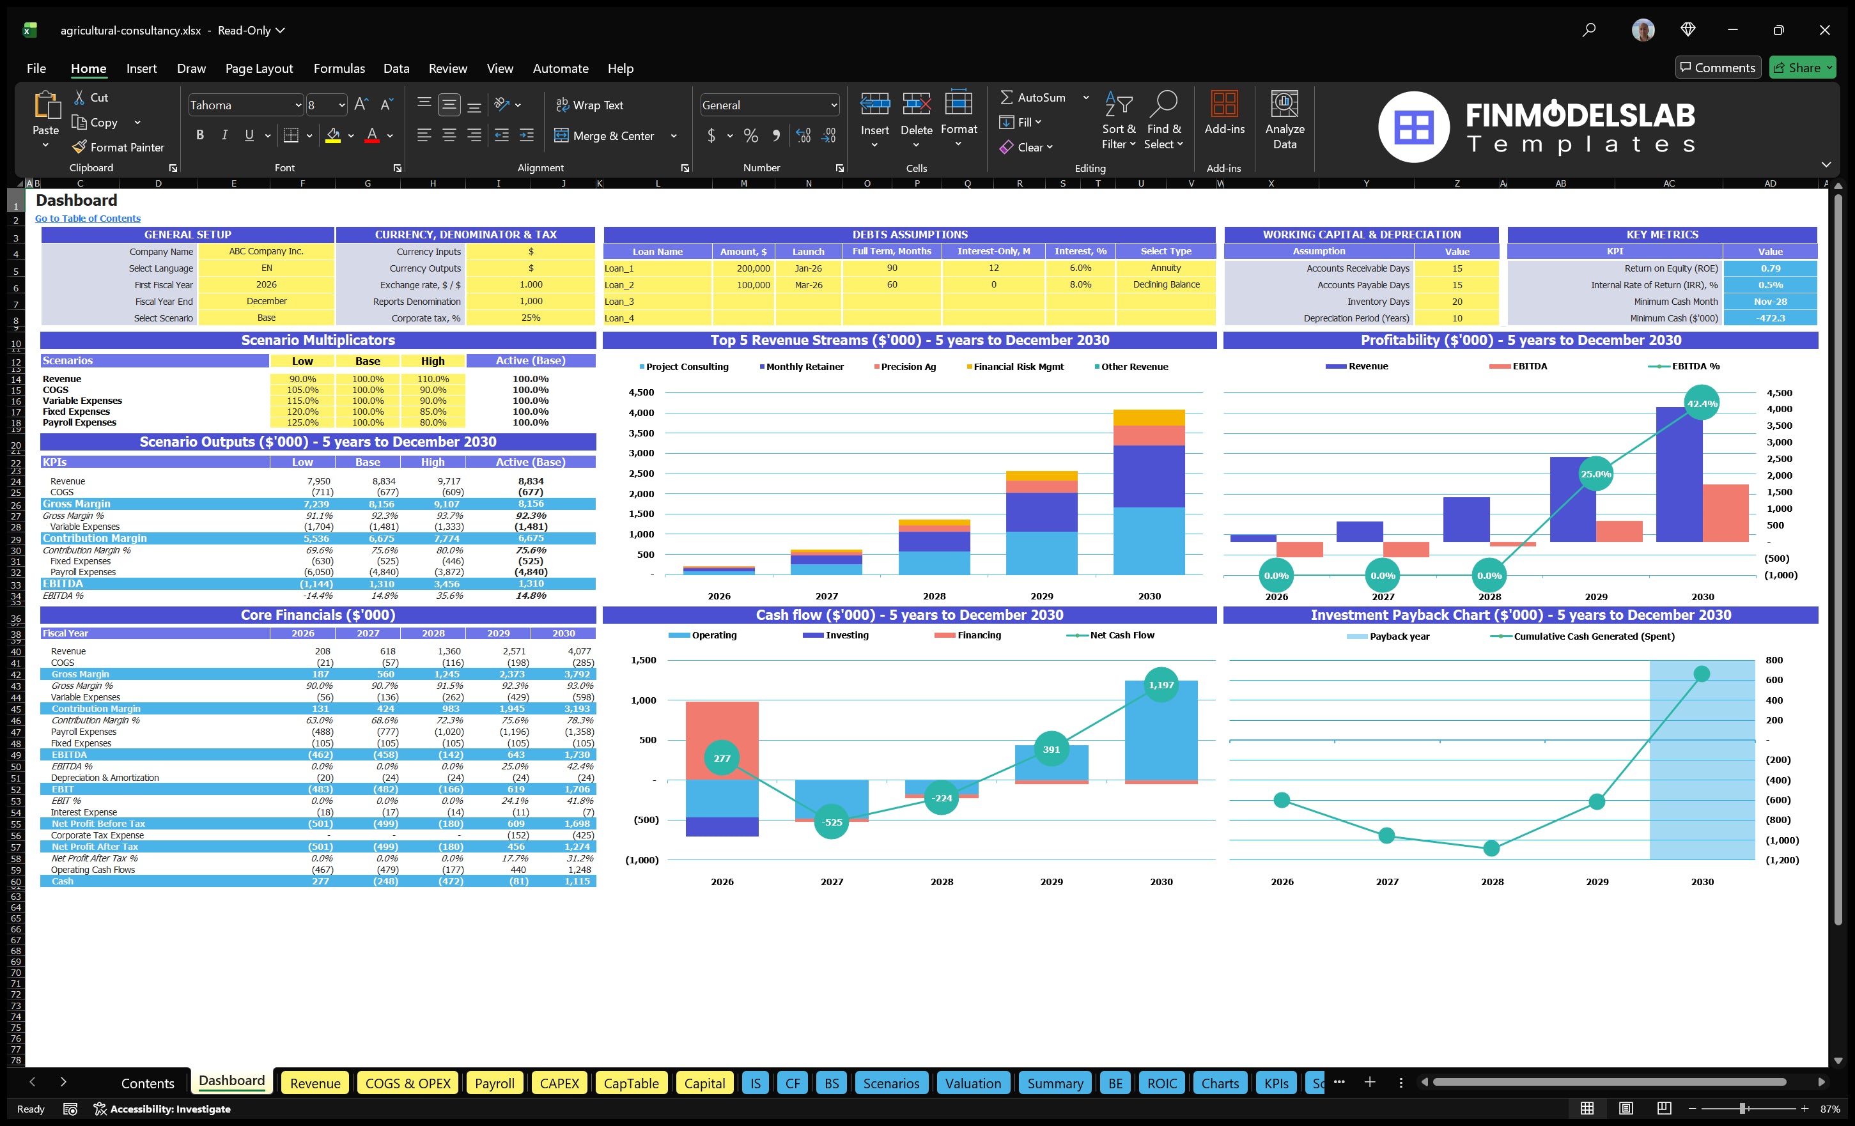
Task: Toggle underline formatting
Action: [x=249, y=135]
